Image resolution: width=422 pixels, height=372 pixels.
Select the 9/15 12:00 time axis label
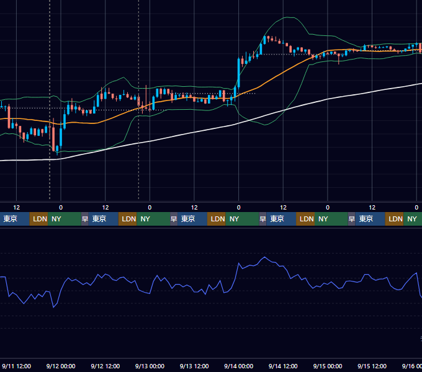click(372, 366)
